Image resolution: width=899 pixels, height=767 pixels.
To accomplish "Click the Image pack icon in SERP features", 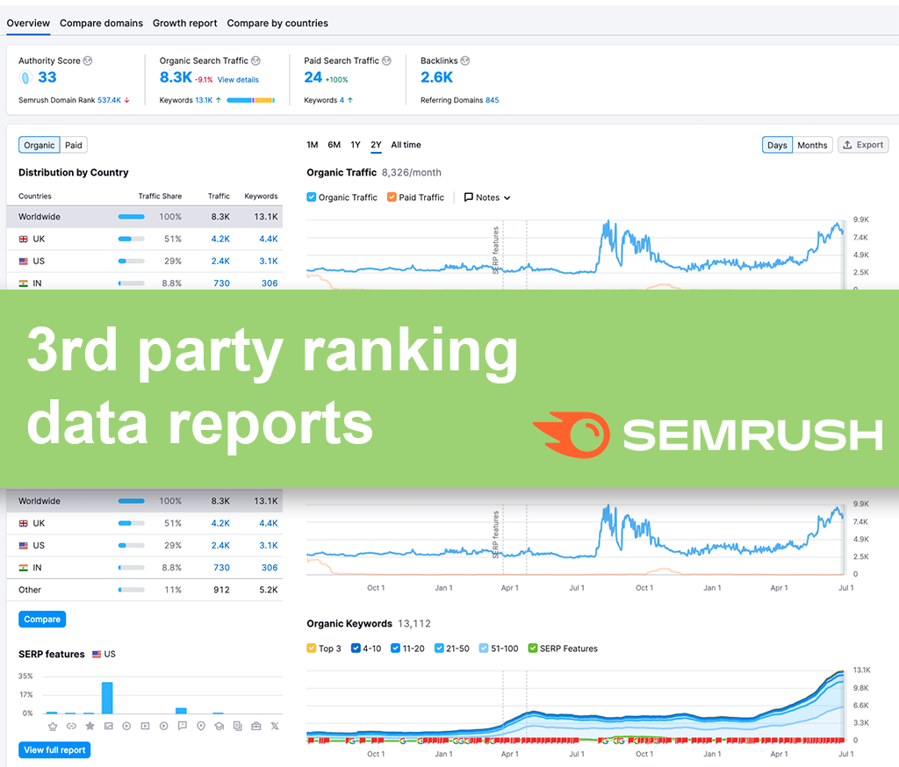I will click(x=108, y=727).
